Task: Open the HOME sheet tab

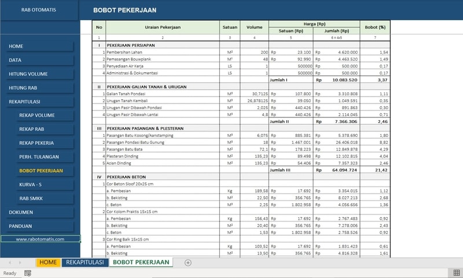Action: point(48,262)
